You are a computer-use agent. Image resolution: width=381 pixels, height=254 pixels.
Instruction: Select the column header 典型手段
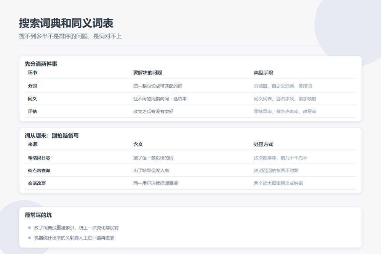coord(263,72)
